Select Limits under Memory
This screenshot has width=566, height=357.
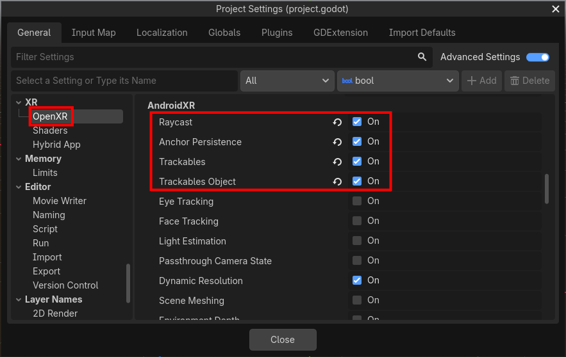(x=45, y=173)
